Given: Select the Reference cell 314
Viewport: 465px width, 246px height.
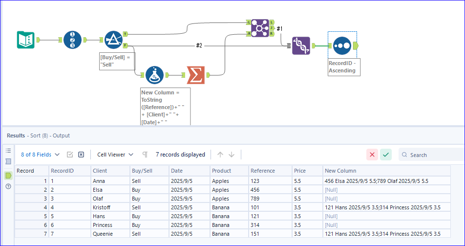Looking at the screenshot, I should pos(270,225).
